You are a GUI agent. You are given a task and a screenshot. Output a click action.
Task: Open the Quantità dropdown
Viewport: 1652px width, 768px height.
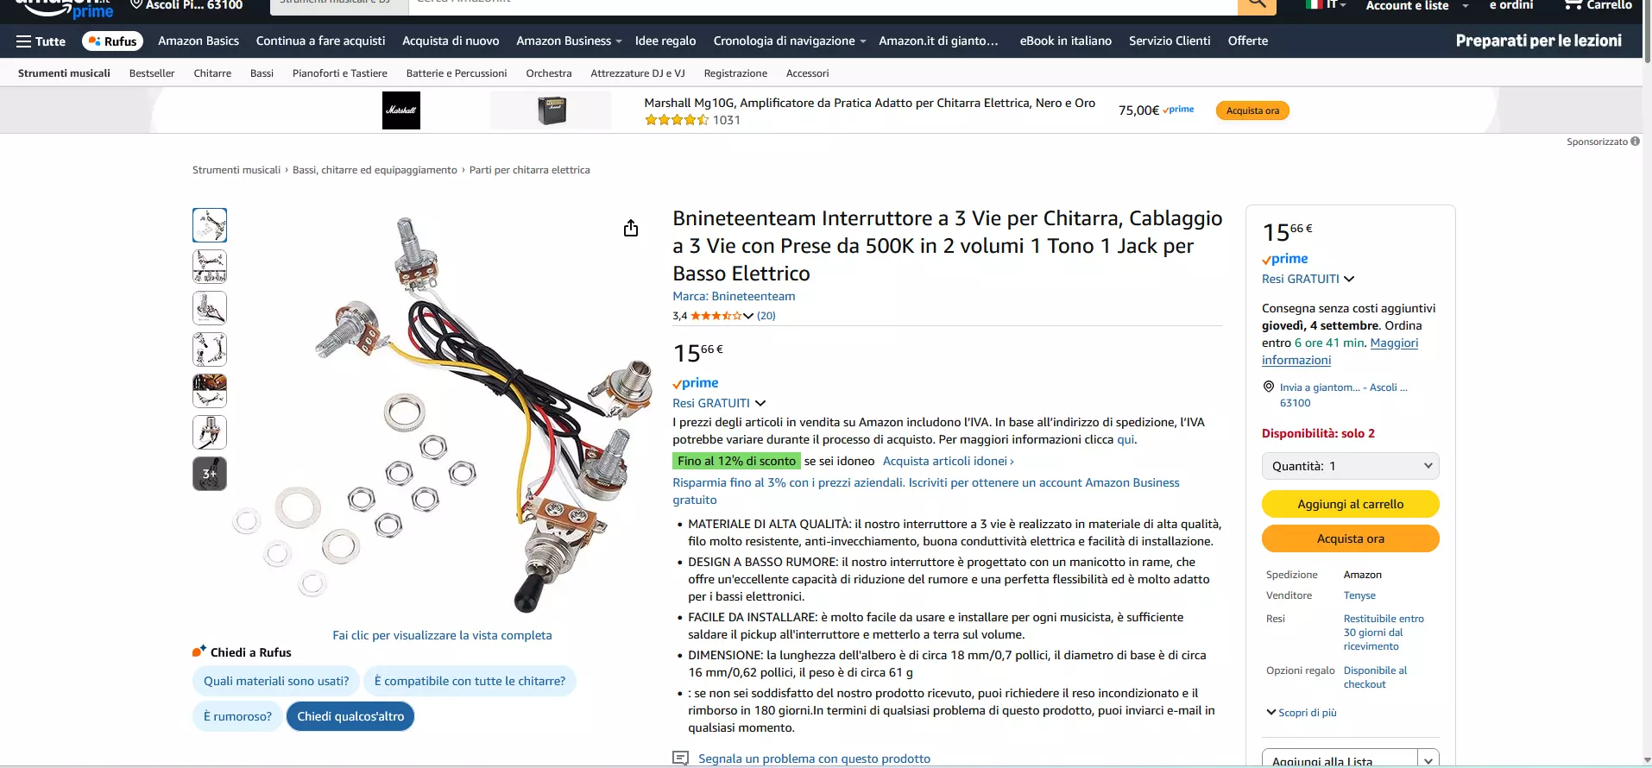click(1351, 466)
